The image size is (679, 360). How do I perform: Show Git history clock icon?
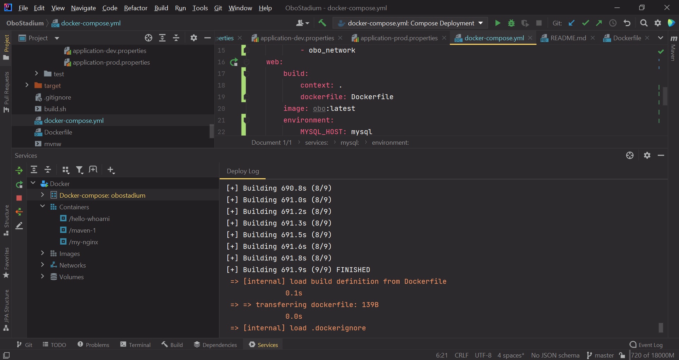(x=613, y=23)
